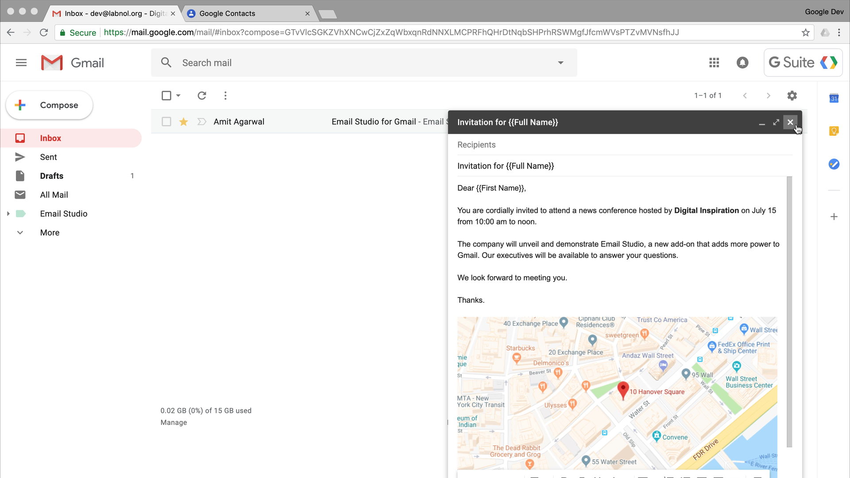Open the Google apps grid

(714, 62)
